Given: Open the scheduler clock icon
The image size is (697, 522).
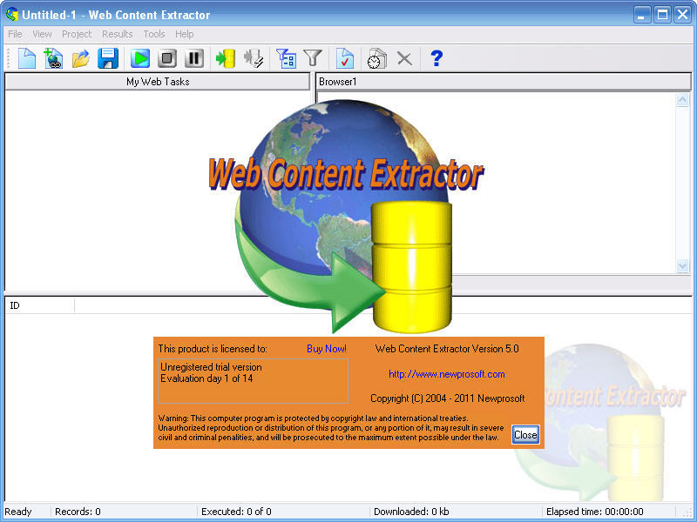Looking at the screenshot, I should pyautogui.click(x=376, y=58).
